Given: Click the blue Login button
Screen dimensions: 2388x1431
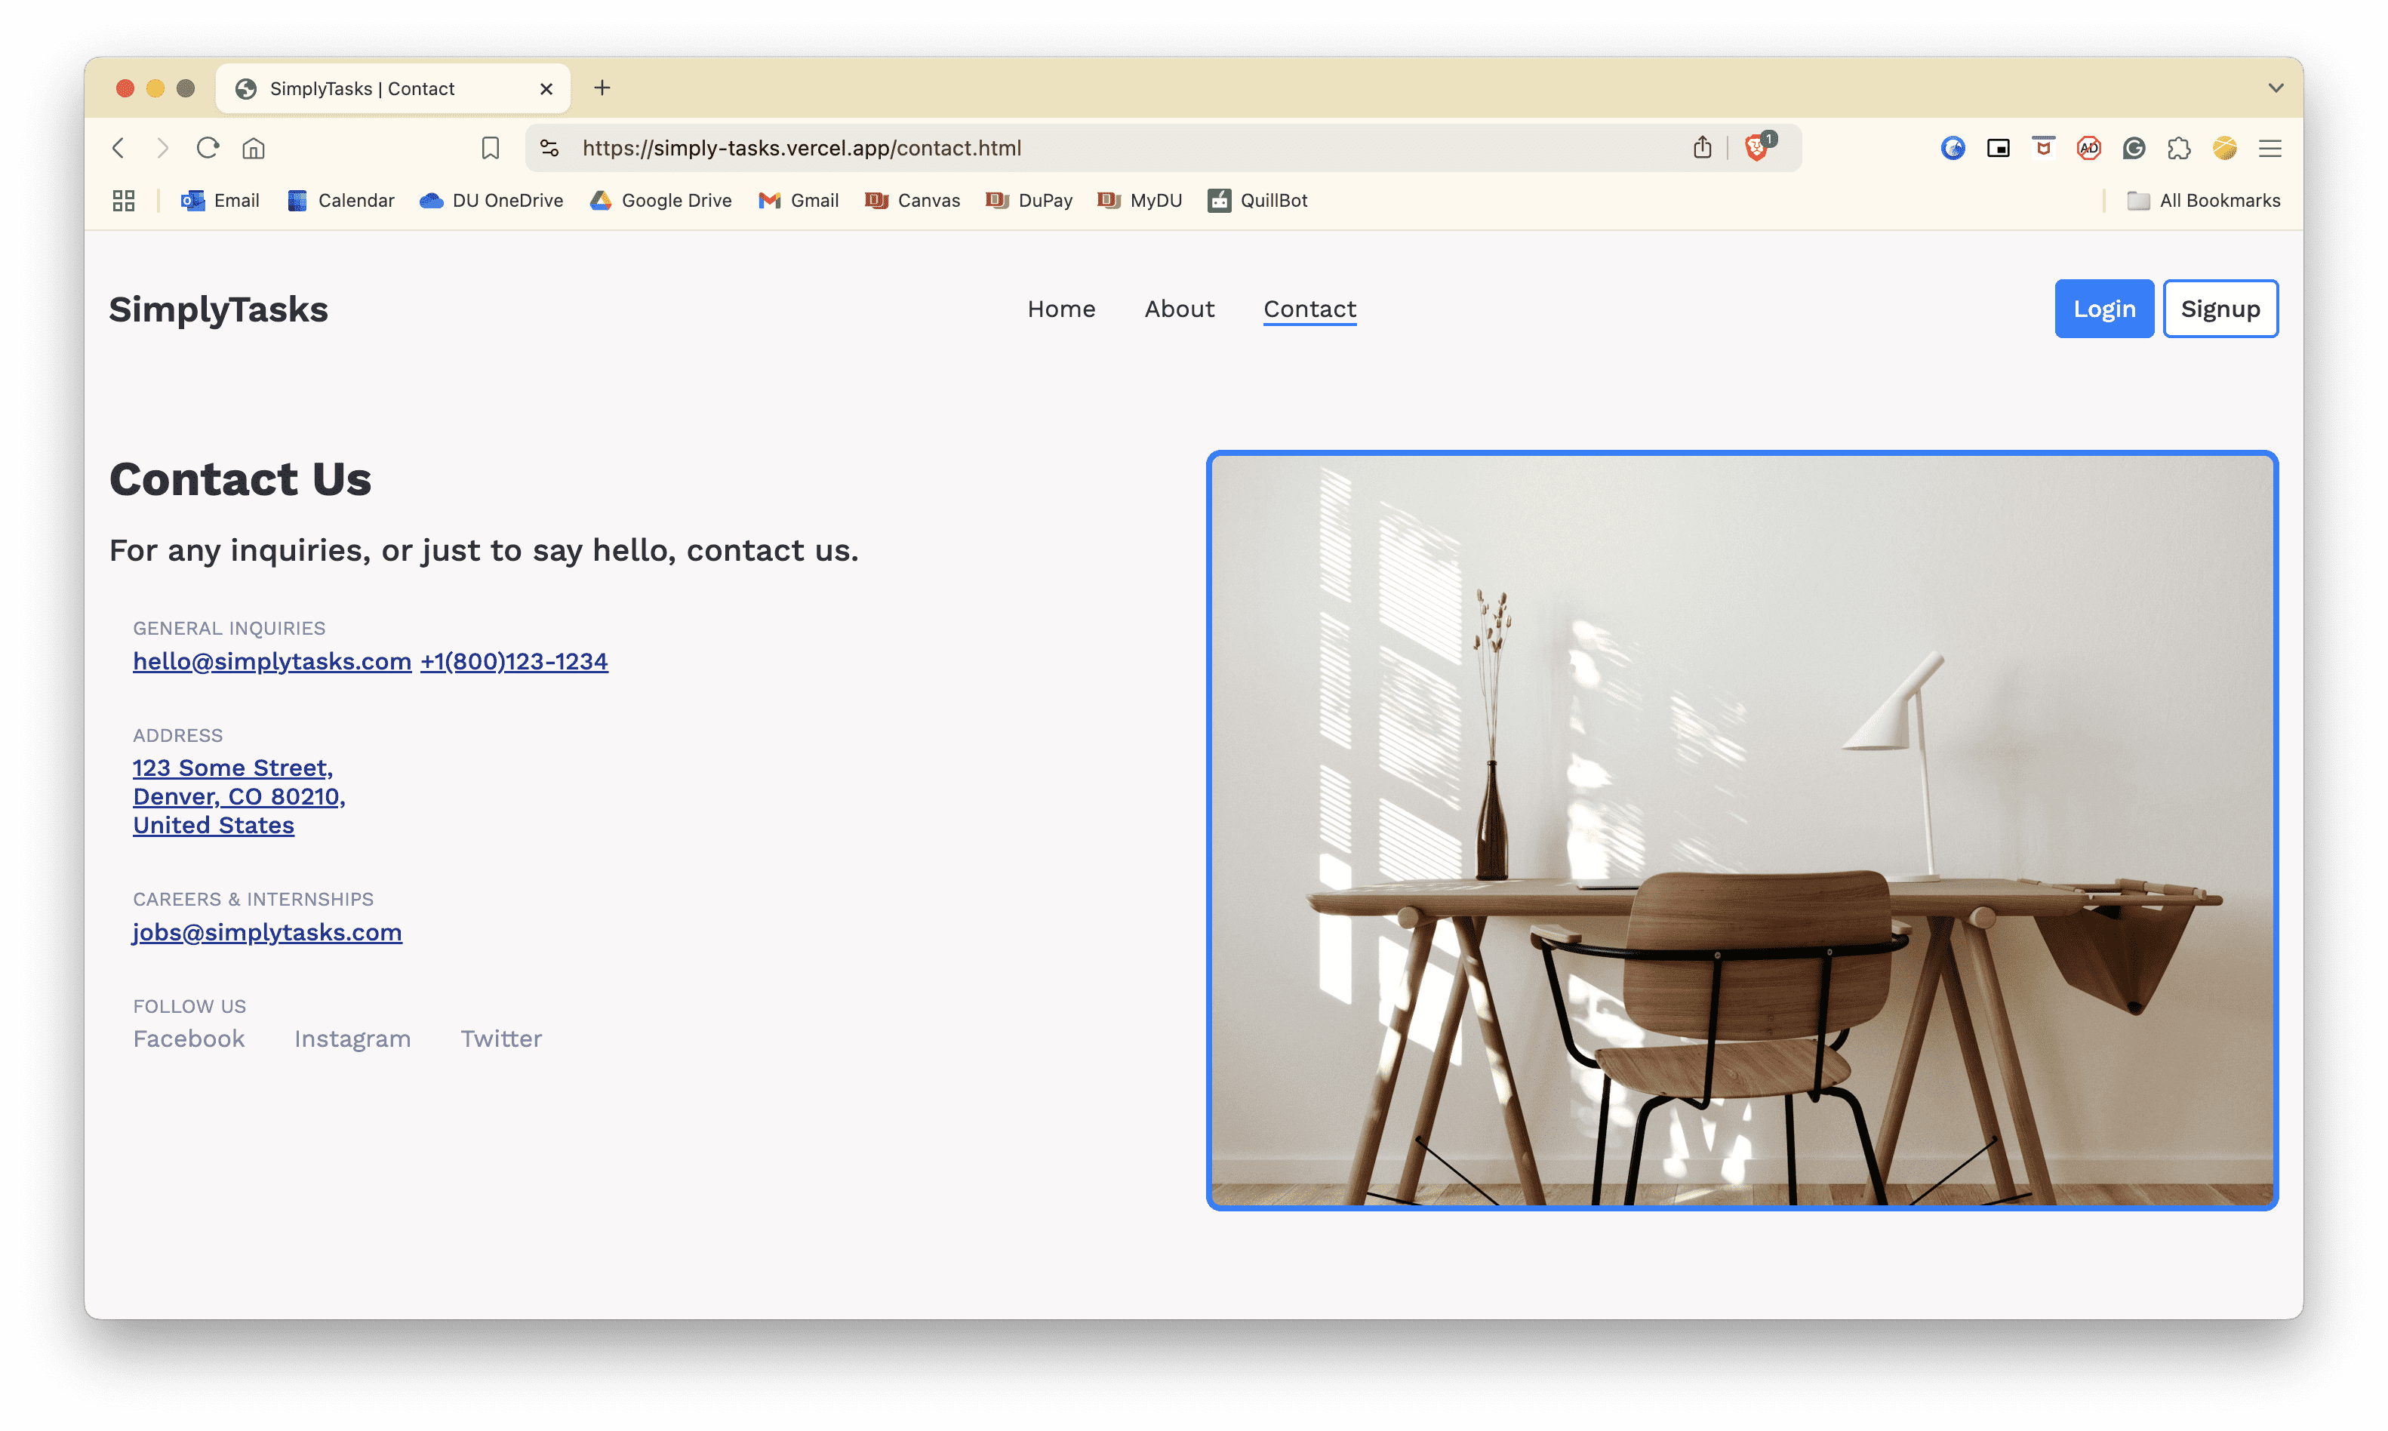Looking at the screenshot, I should click(2103, 309).
